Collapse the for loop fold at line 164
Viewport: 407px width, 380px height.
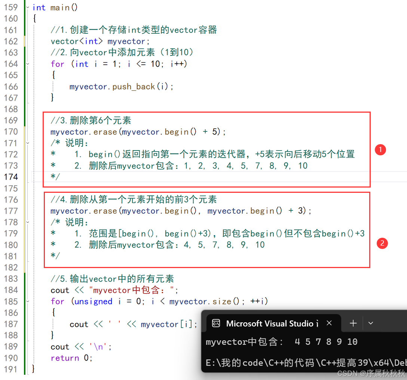coord(28,64)
